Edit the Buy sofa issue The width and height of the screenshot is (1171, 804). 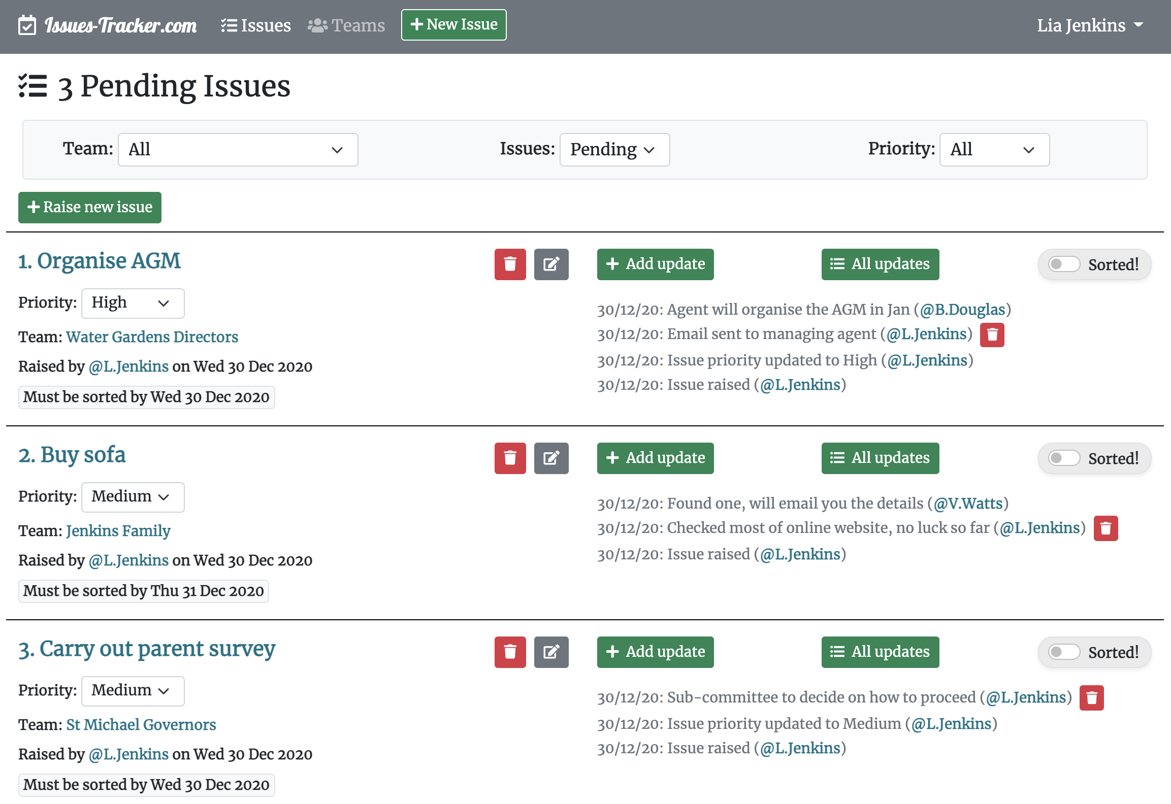coord(551,458)
